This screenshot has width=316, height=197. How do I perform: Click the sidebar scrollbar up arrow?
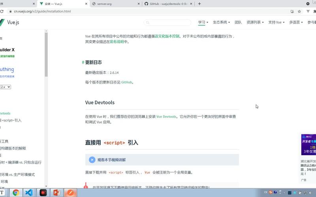click(46, 31)
